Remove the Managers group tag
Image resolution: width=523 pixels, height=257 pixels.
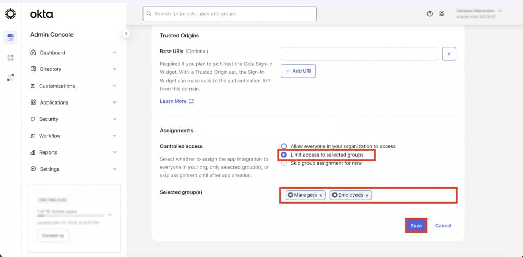[x=321, y=195]
